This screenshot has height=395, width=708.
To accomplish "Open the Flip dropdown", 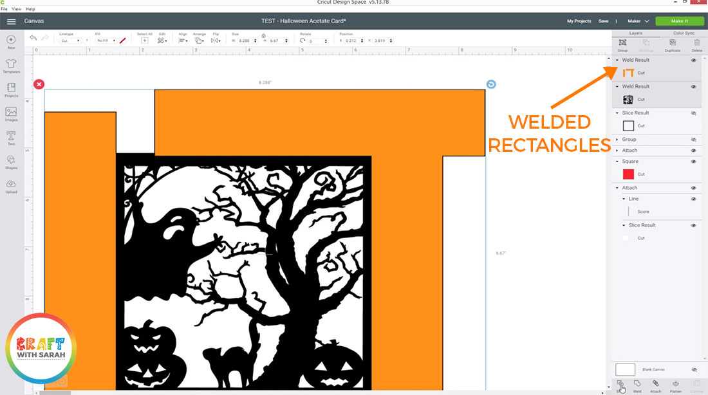I will point(216,41).
